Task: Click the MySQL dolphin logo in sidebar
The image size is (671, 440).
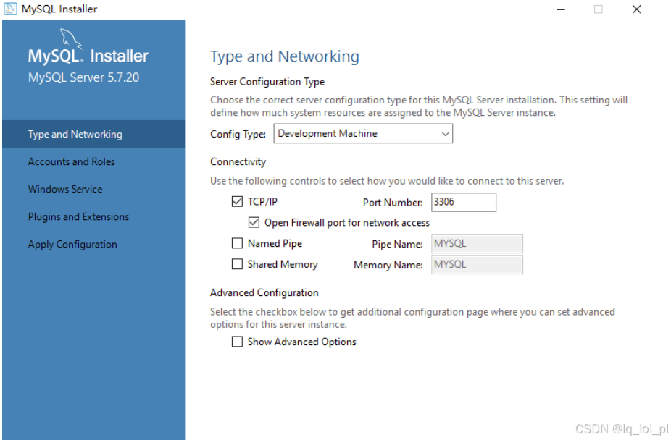Action: click(x=70, y=38)
